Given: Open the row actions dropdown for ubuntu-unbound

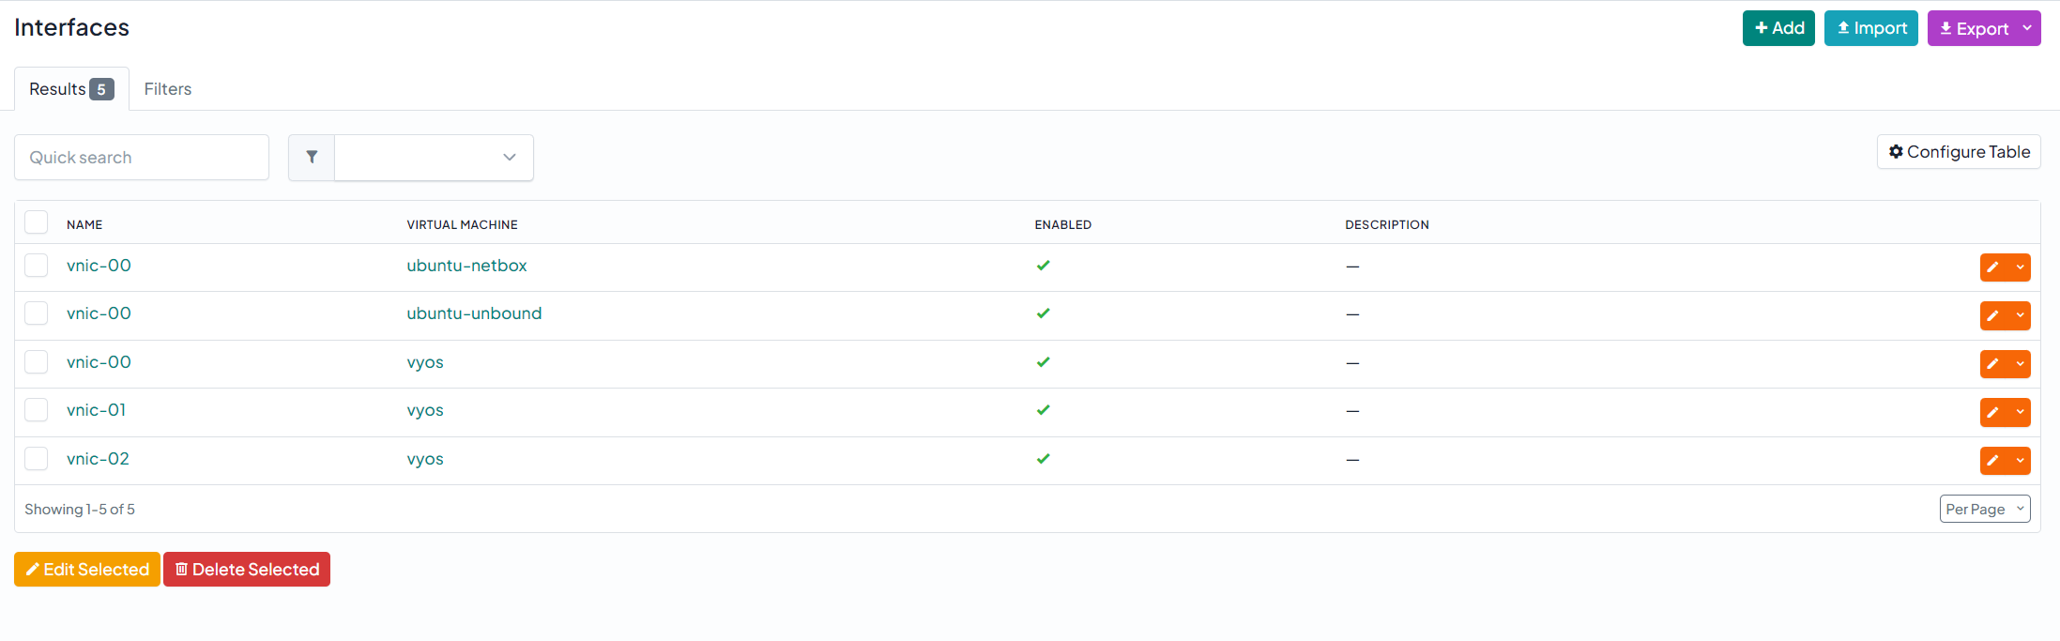Looking at the screenshot, I should pyautogui.click(x=2021, y=315).
